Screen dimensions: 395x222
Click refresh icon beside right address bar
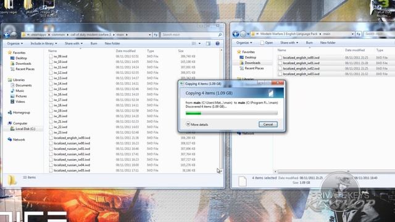[x=359, y=34]
